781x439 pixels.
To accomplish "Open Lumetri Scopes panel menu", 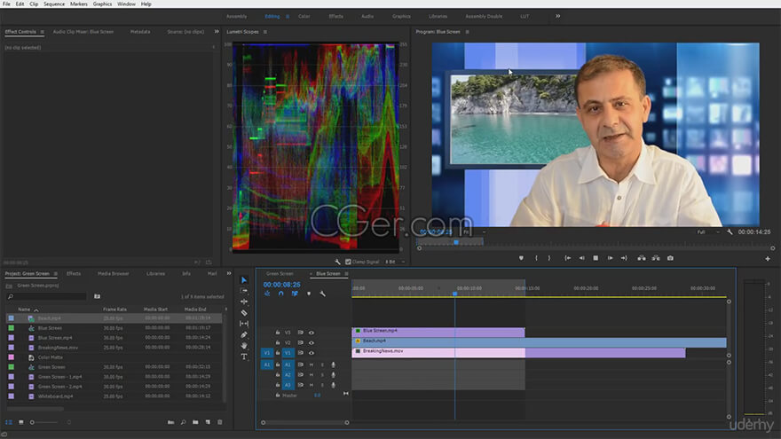I will coord(265,32).
